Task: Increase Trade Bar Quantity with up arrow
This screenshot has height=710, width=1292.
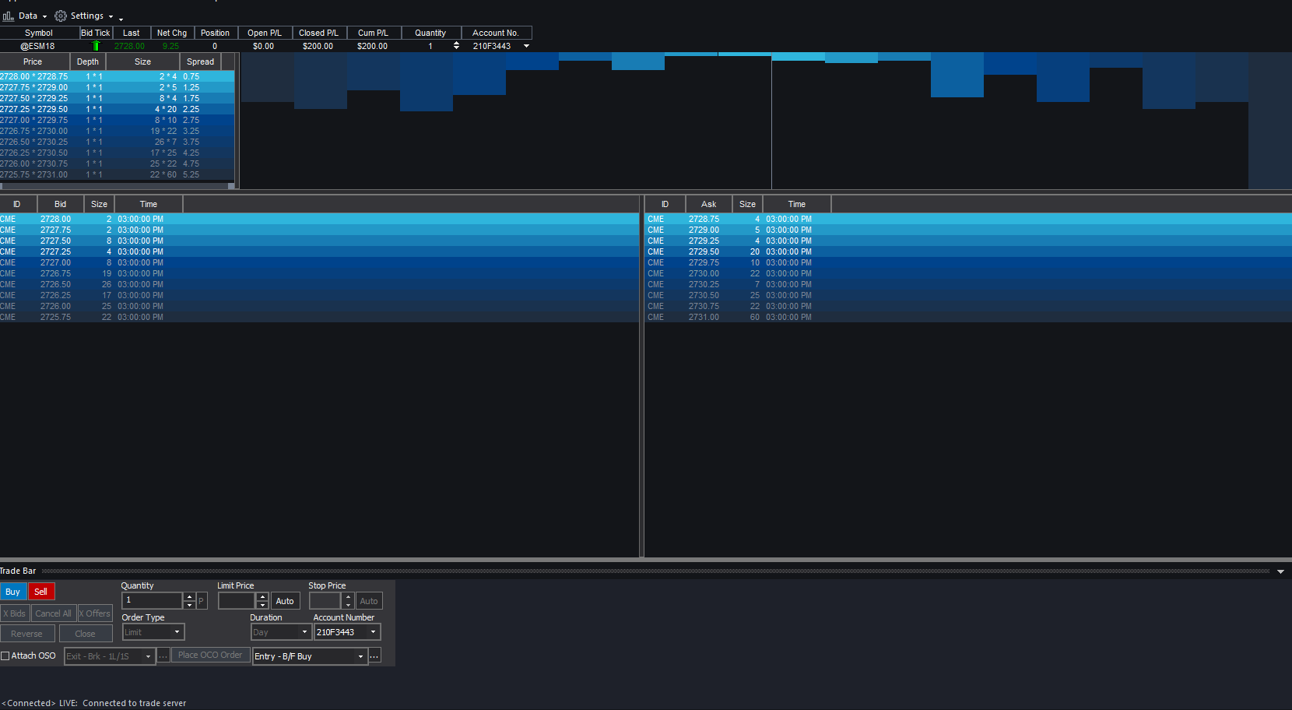Action: (189, 597)
